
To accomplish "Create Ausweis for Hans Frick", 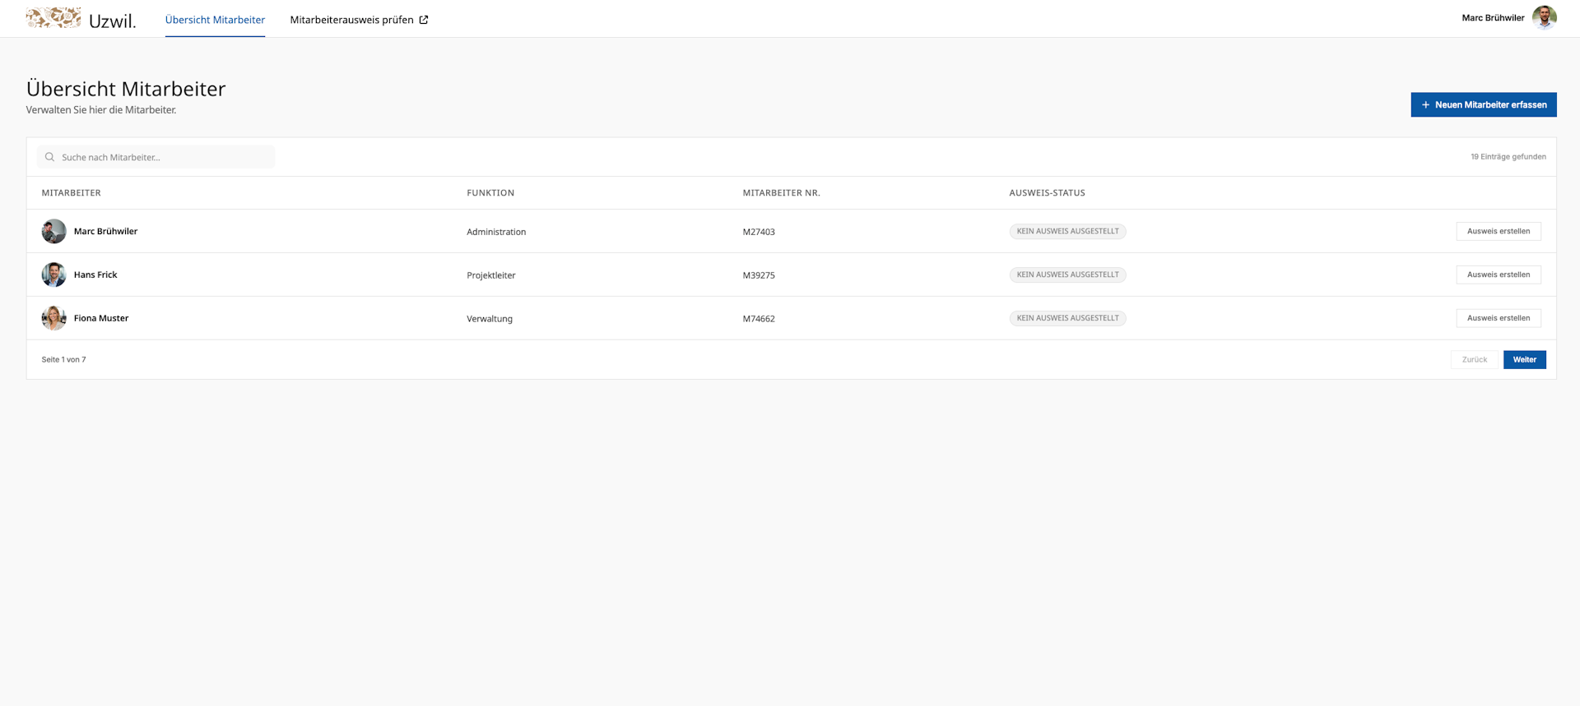I will 1498,275.
